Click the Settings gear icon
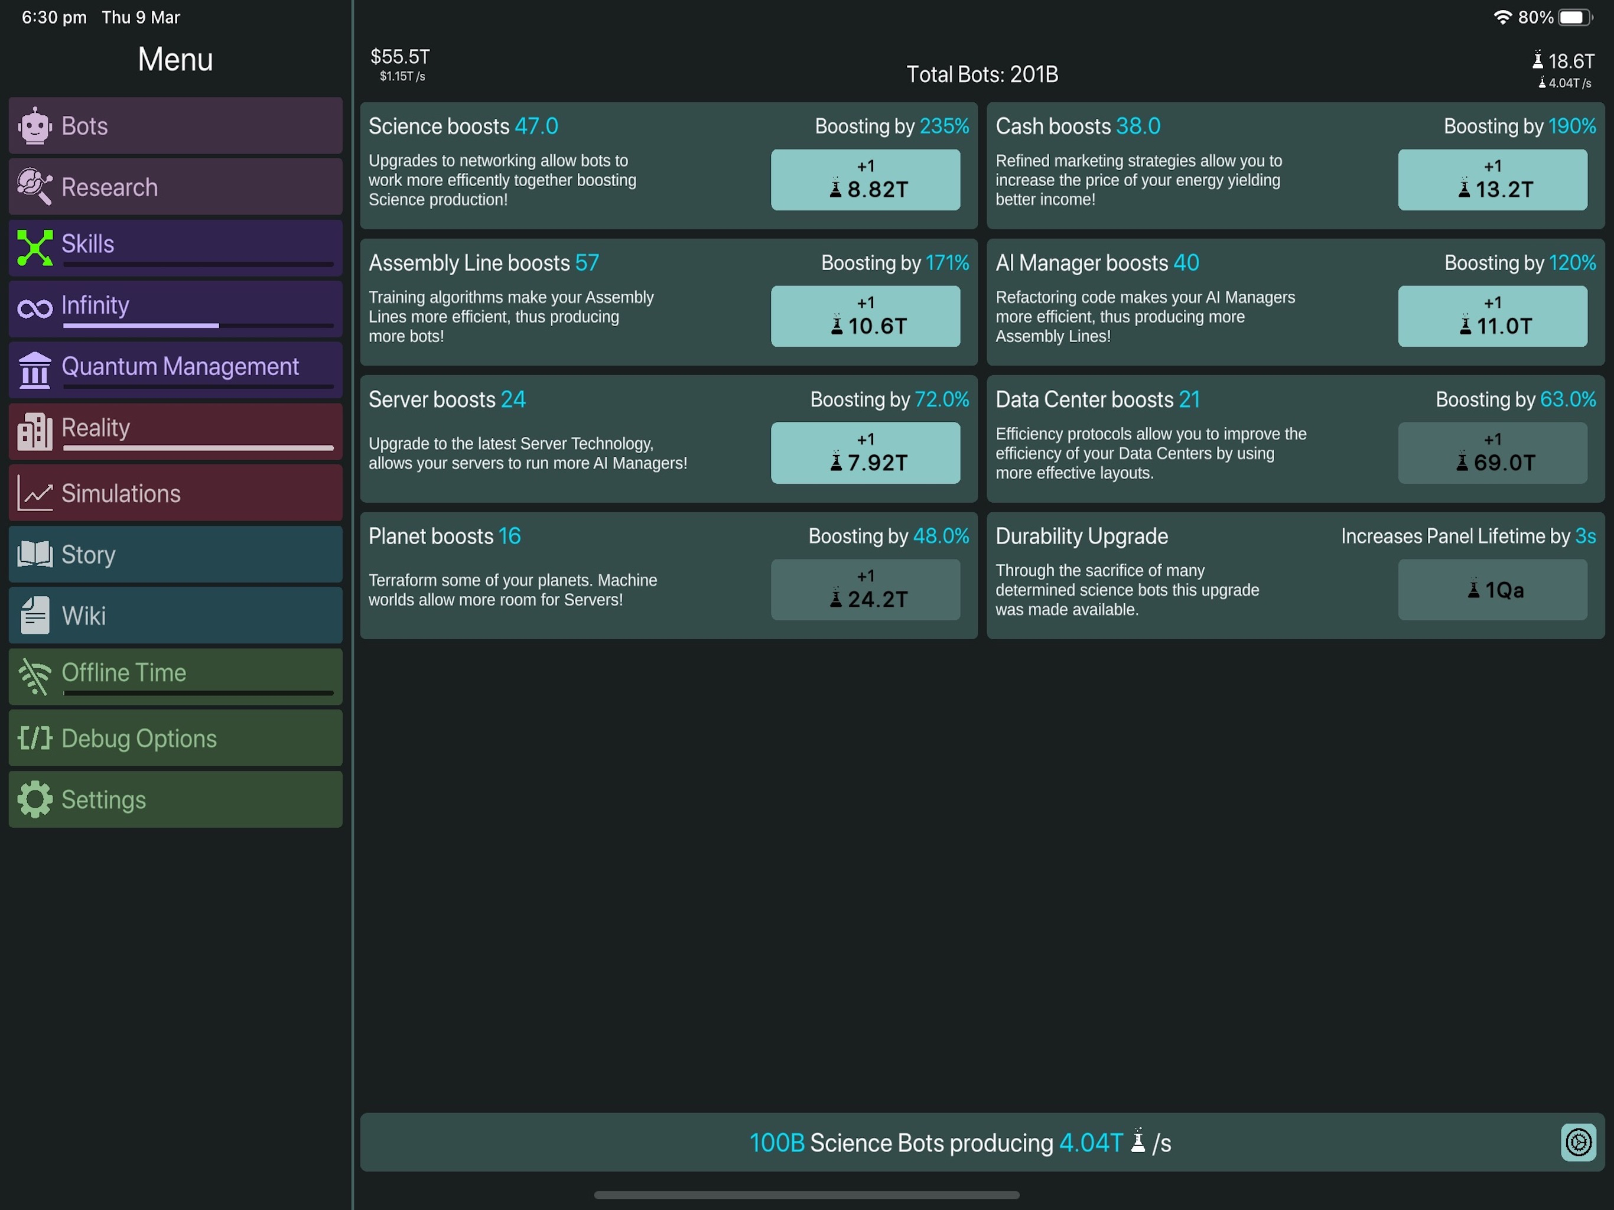 (x=34, y=799)
